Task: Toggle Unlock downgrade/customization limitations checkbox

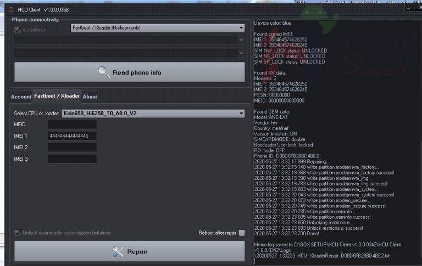Action: tap(18, 233)
